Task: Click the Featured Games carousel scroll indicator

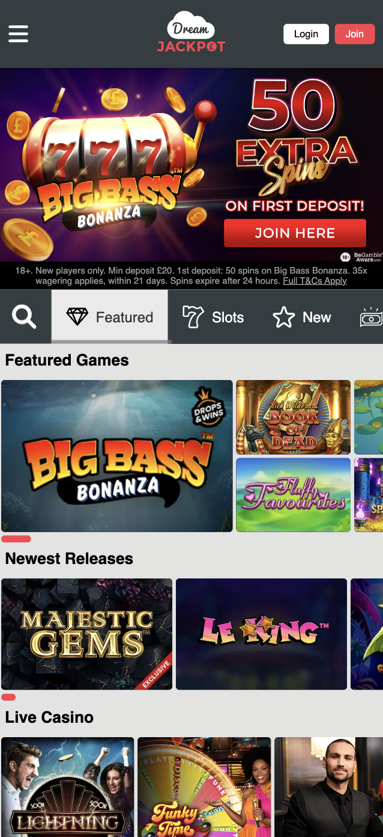Action: 16,539
